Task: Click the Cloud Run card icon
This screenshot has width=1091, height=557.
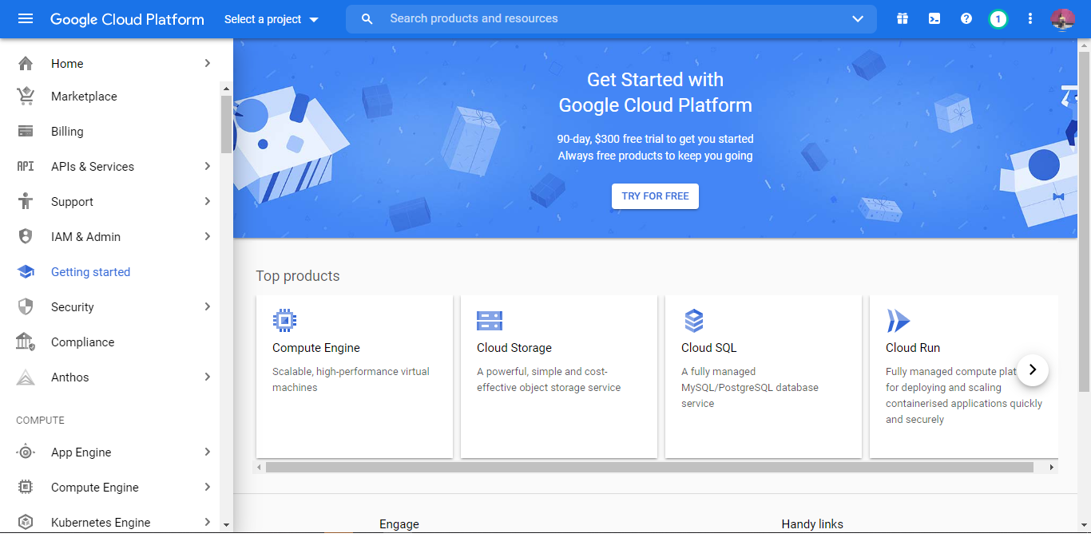Action: (x=899, y=321)
